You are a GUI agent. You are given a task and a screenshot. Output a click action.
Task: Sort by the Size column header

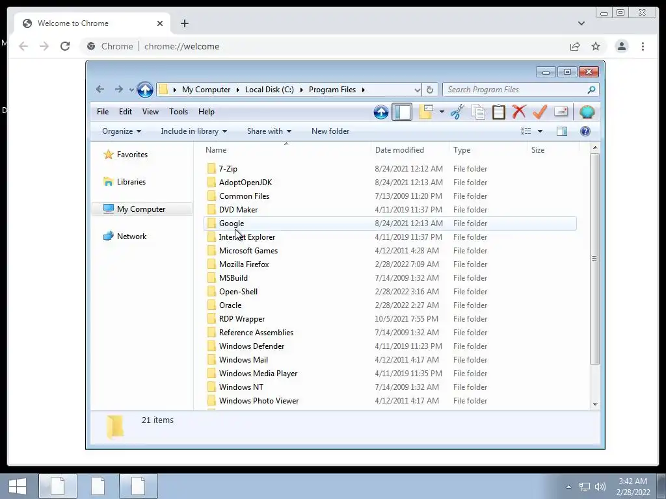click(553, 150)
